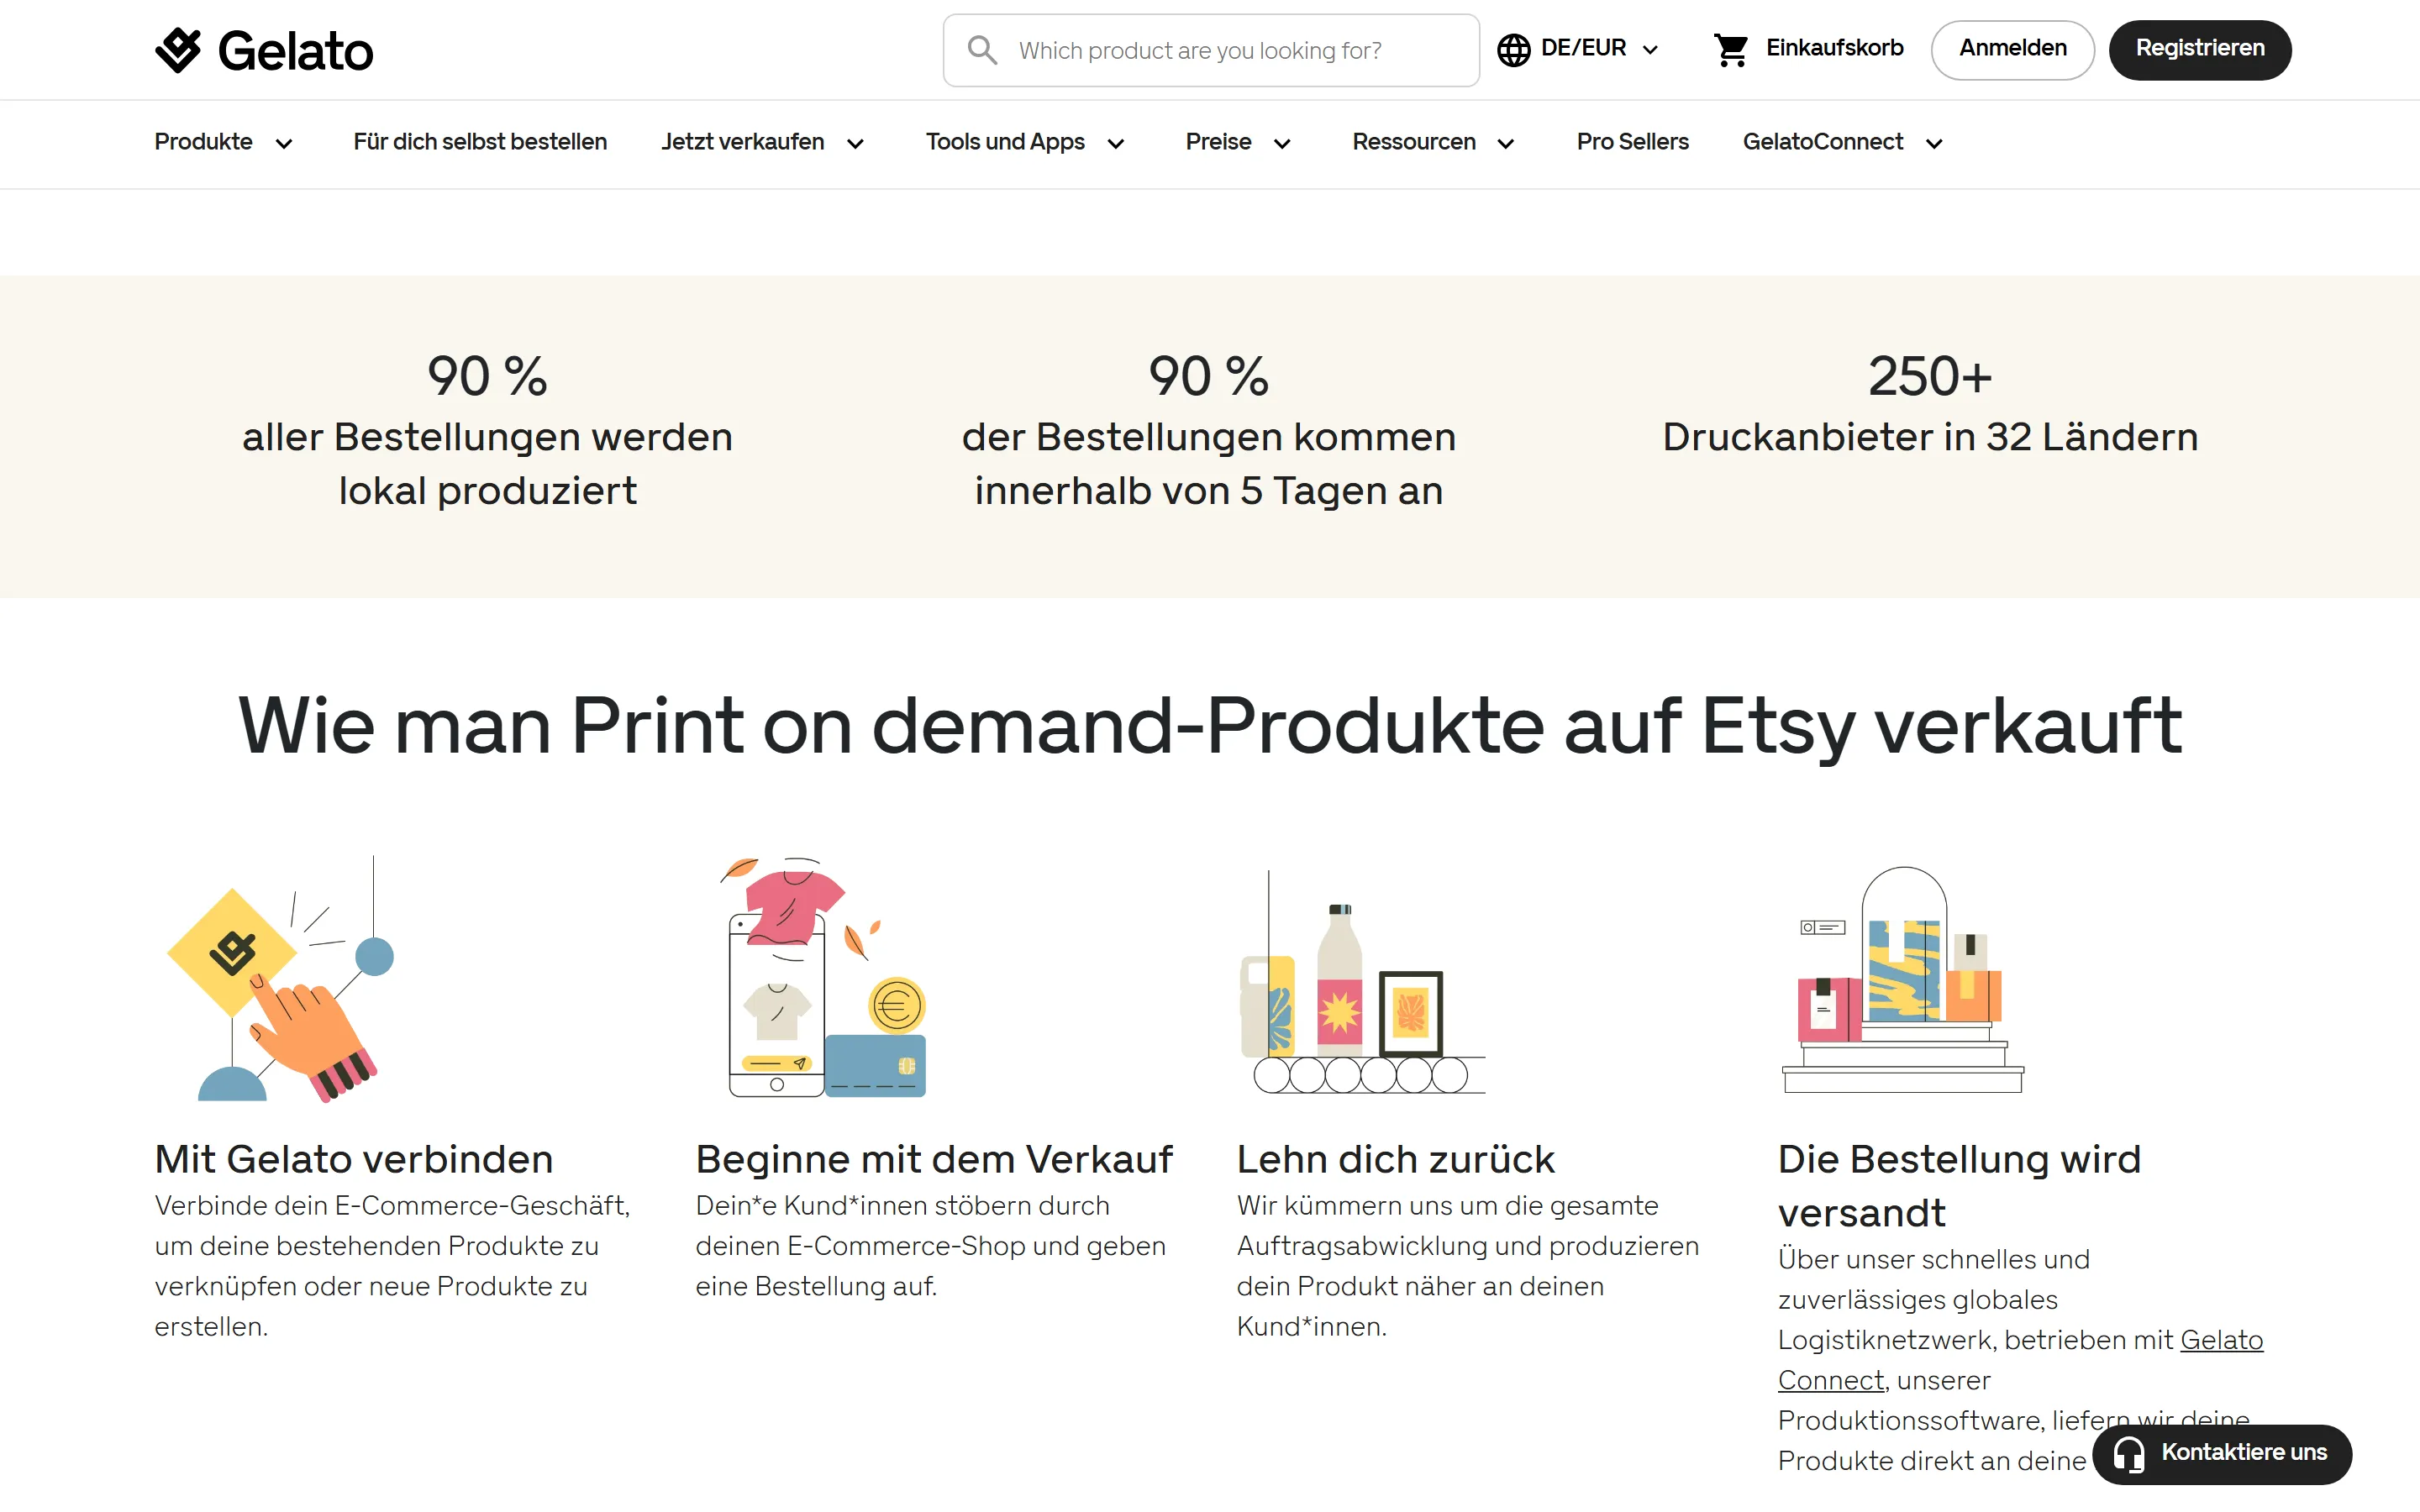The height and width of the screenshot is (1512, 2420).
Task: Open the Ressourcen menu
Action: [1414, 142]
